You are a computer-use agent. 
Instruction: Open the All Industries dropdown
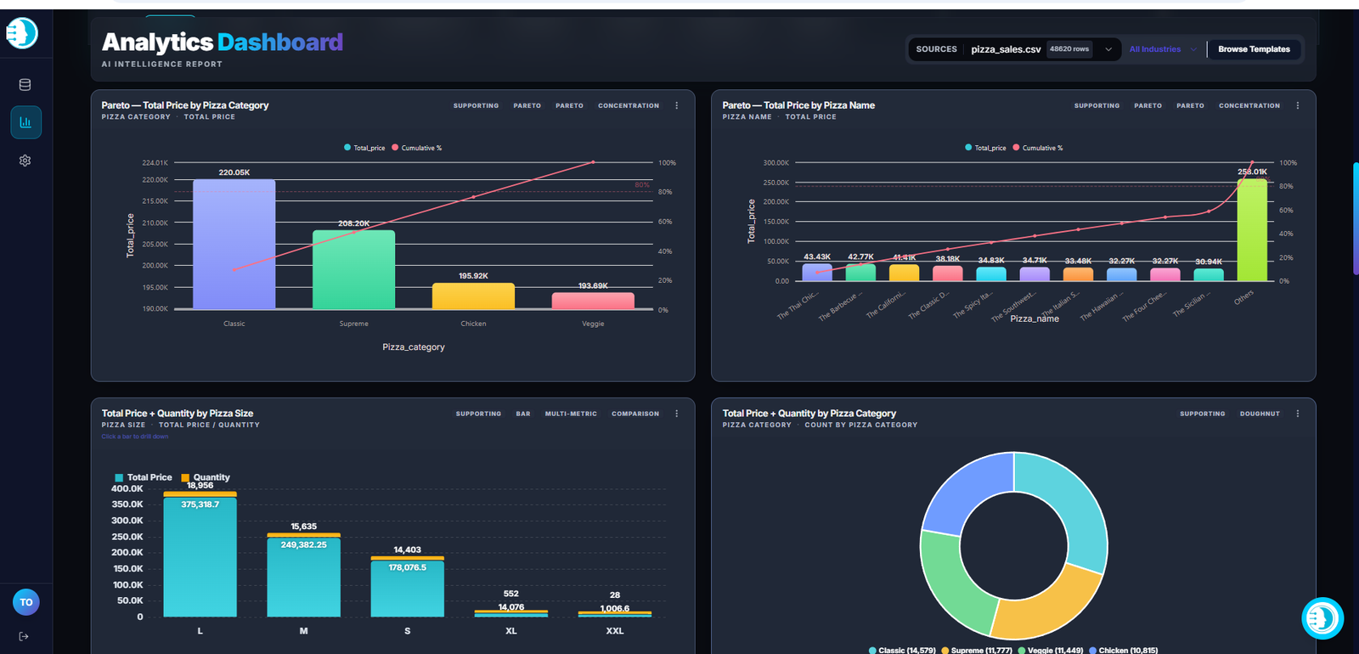[1163, 49]
